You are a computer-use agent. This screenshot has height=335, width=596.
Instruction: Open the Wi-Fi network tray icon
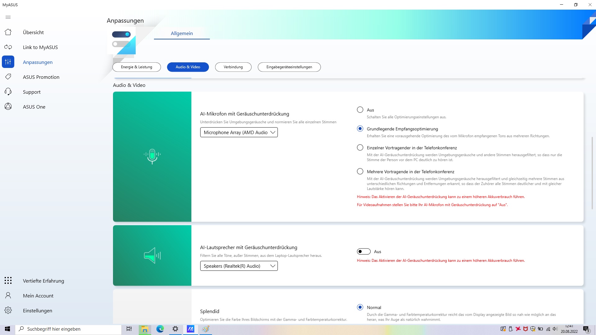(548, 329)
